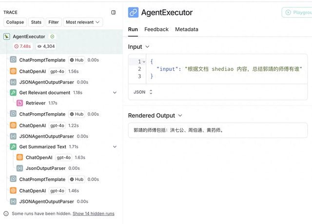Switch to the Metadata tab

[187, 29]
